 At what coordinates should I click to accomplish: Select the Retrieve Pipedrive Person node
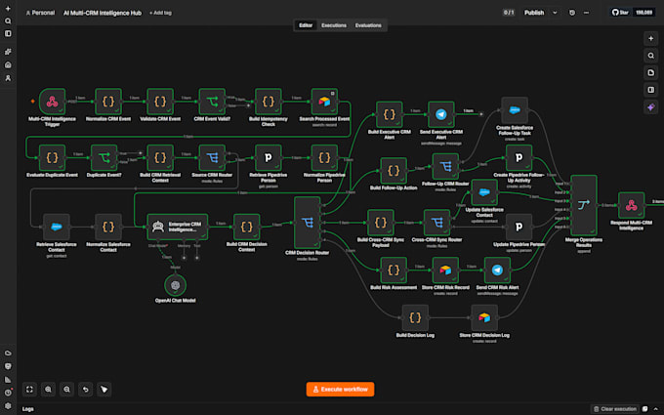pyautogui.click(x=269, y=157)
